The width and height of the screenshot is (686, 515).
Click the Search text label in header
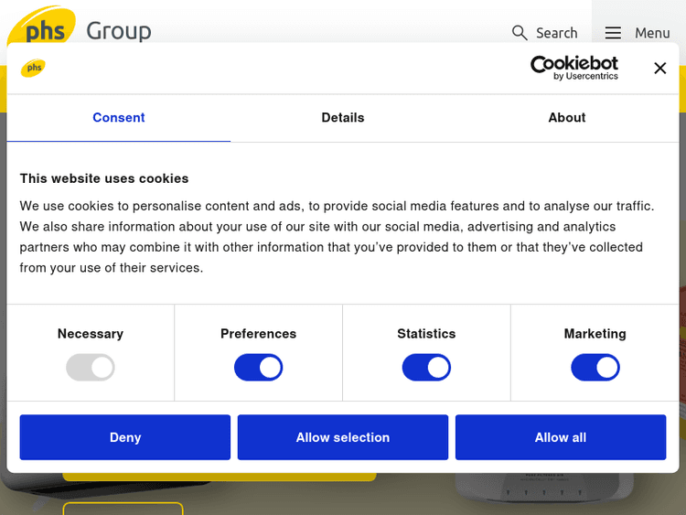556,33
